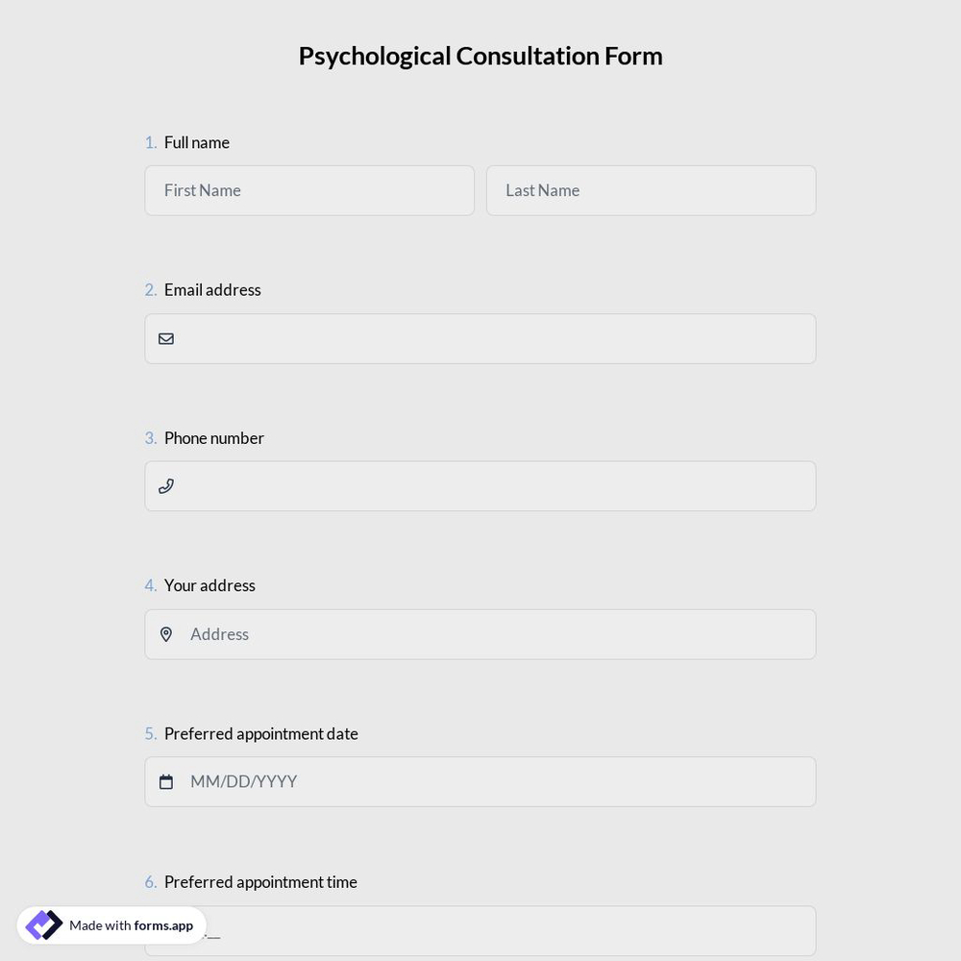Image resolution: width=961 pixels, height=961 pixels.
Task: Click the purple checkmark logo next to Made with
Action: coord(44,924)
